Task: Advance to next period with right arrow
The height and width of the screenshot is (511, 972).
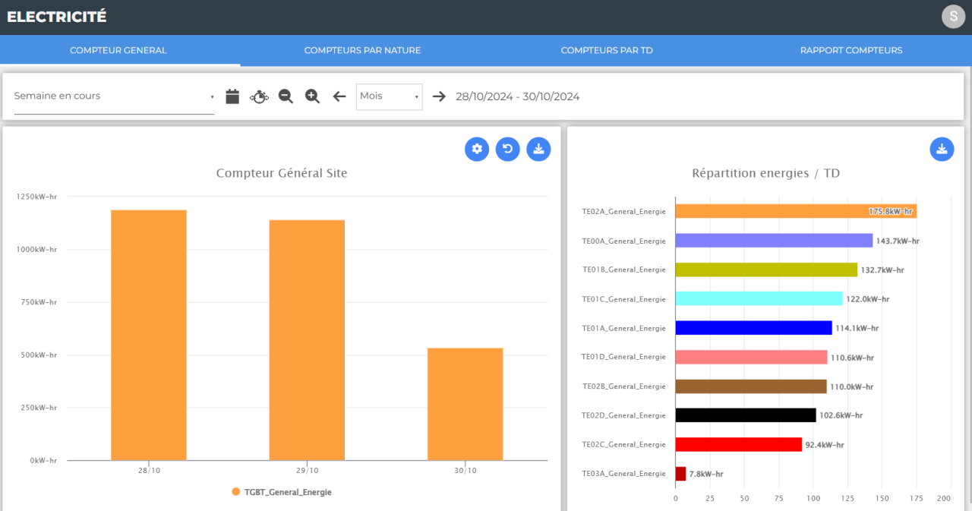Action: (x=439, y=96)
